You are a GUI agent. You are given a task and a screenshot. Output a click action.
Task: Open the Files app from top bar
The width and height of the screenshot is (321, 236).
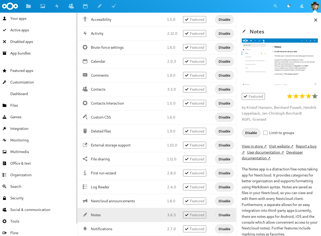click(x=28, y=6)
